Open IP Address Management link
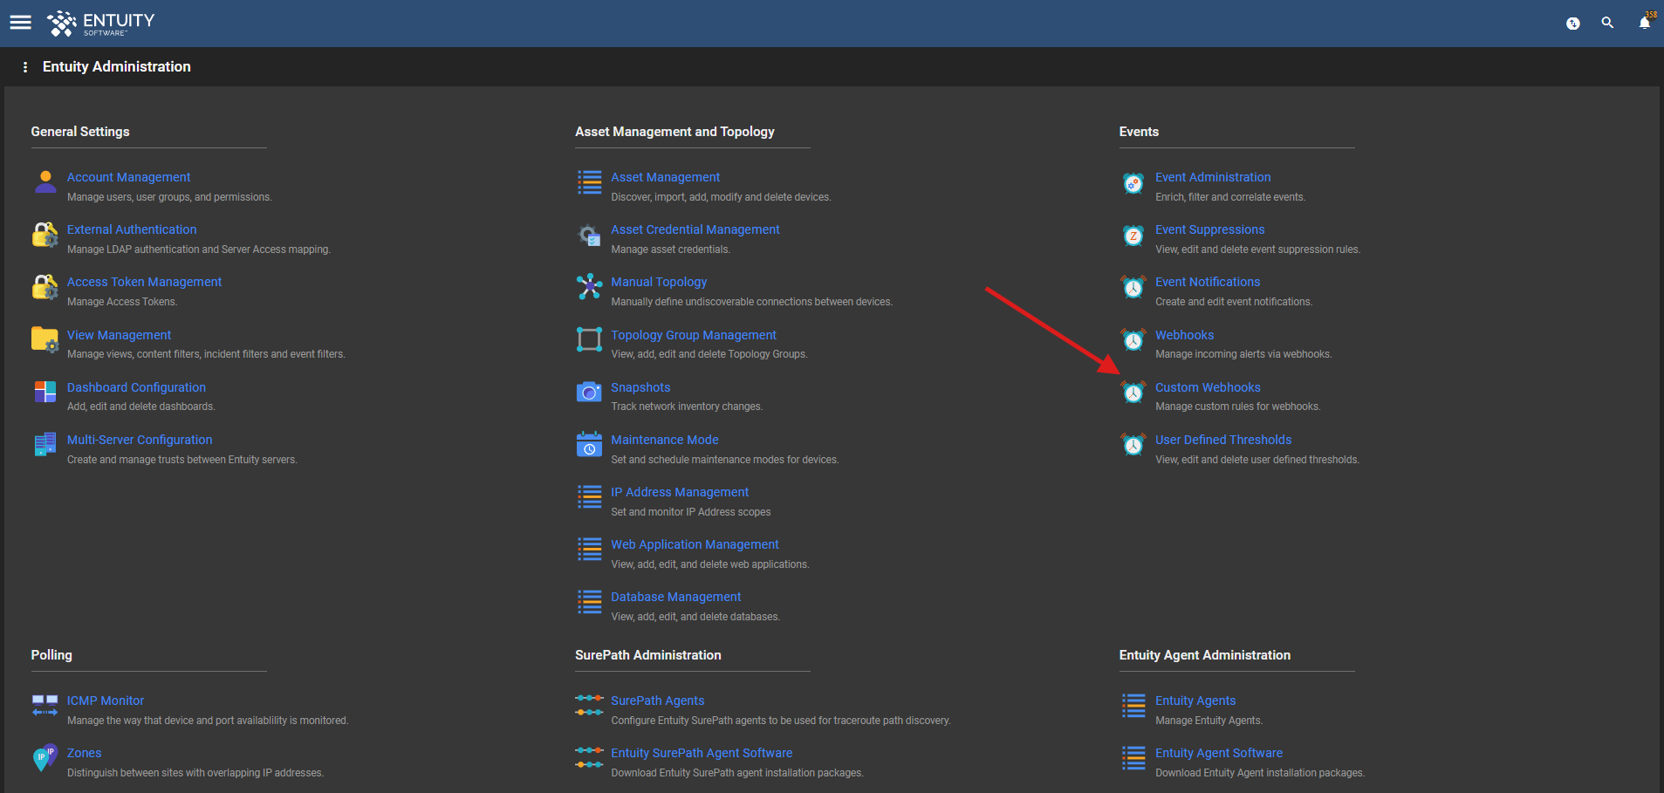 tap(680, 492)
